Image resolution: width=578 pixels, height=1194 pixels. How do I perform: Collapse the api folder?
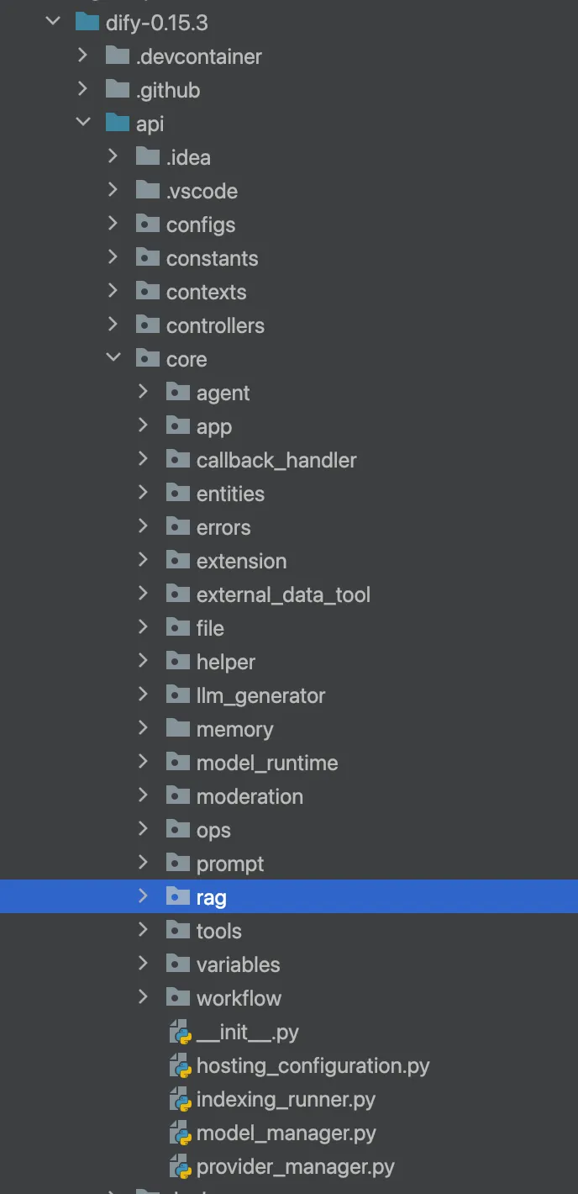(x=82, y=123)
